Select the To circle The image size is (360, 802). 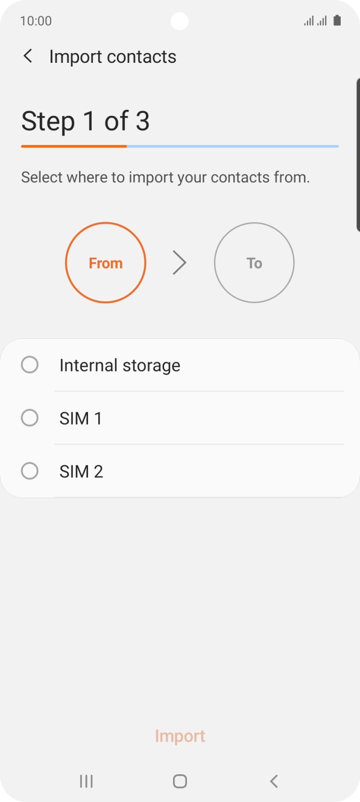click(254, 262)
